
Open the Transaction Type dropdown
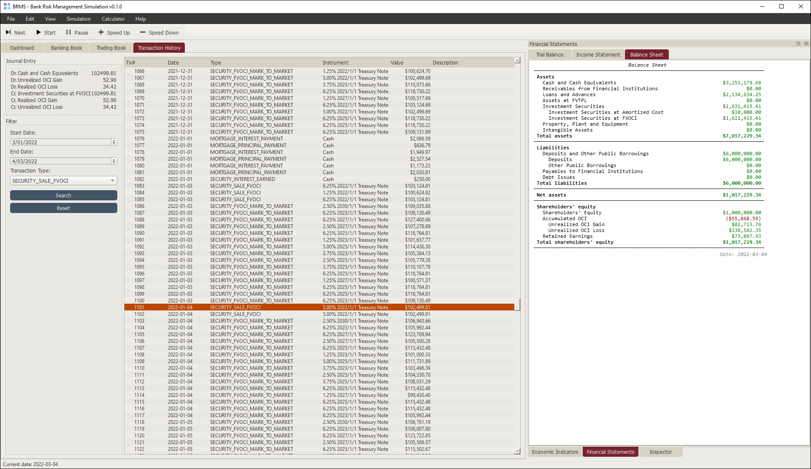coord(63,181)
